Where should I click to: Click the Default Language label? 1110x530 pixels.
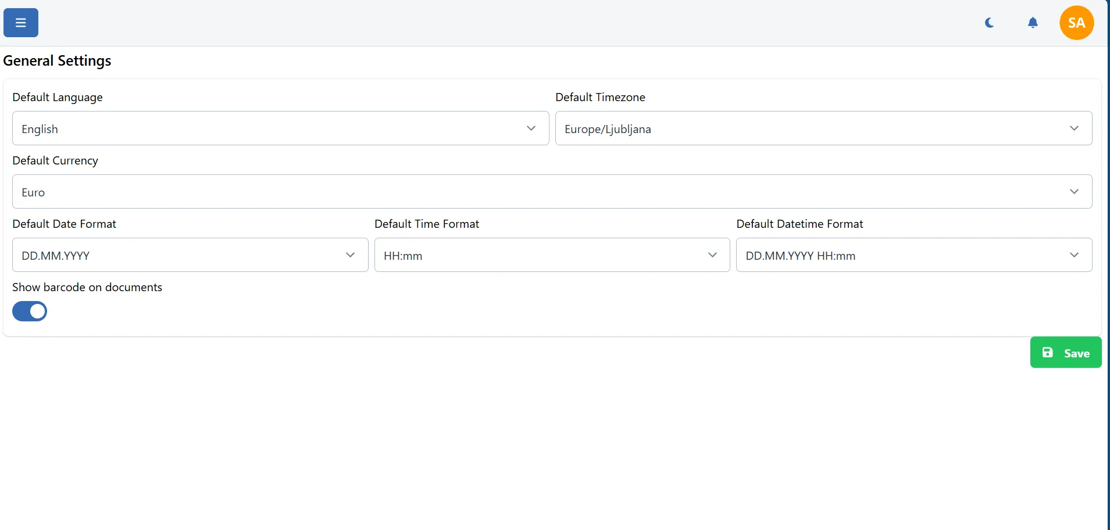[x=58, y=98]
